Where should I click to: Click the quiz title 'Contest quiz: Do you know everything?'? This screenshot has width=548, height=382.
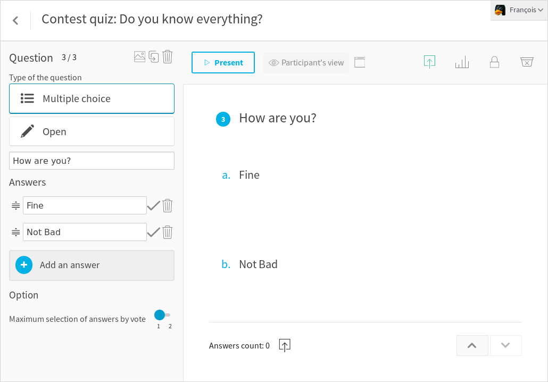pyautogui.click(x=152, y=19)
